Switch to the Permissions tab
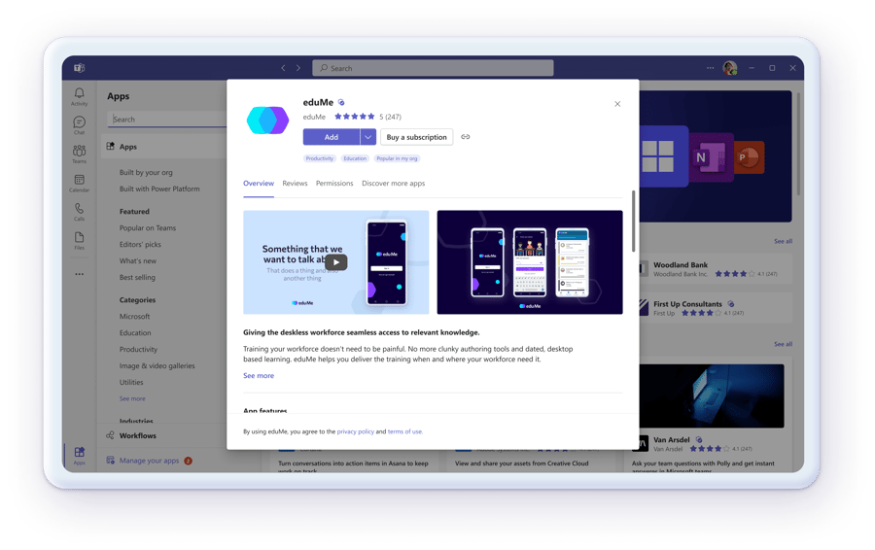The width and height of the screenshot is (875, 550). (x=334, y=183)
